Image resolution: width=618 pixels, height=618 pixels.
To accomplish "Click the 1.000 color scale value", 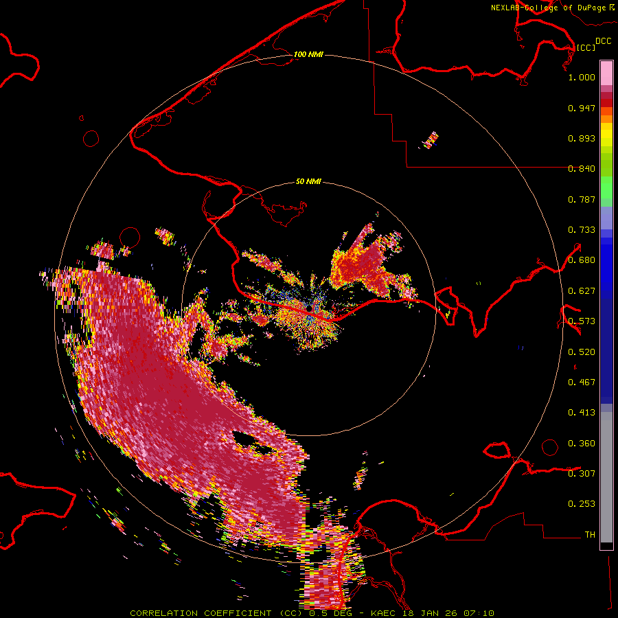I will [x=582, y=77].
